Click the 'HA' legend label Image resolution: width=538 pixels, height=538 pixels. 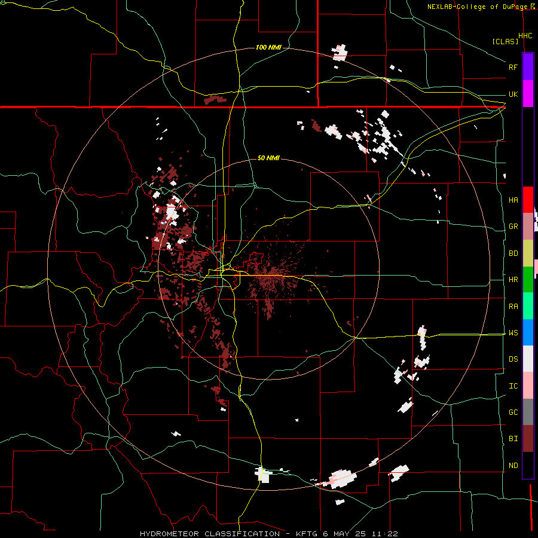tap(513, 200)
